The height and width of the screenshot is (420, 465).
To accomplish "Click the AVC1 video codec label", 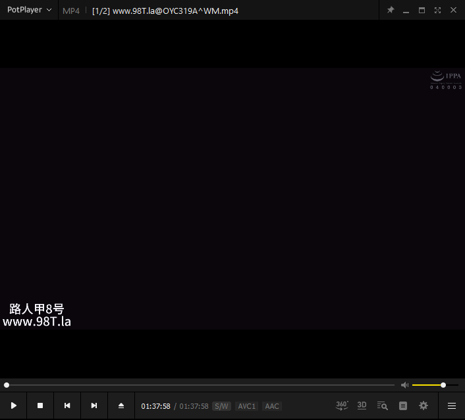I will (246, 406).
